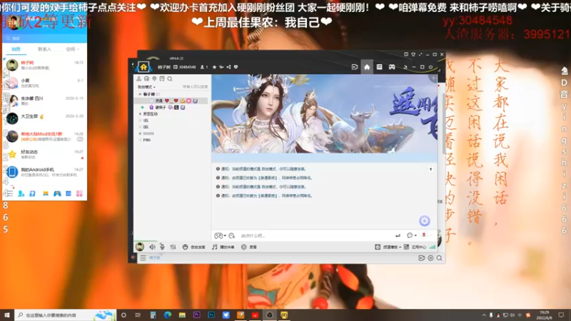Share the YY channel via share icon
This screenshot has width=571, height=321.
228,67
